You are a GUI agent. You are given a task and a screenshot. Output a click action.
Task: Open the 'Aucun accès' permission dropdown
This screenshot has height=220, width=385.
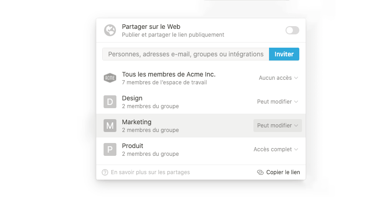[278, 78]
